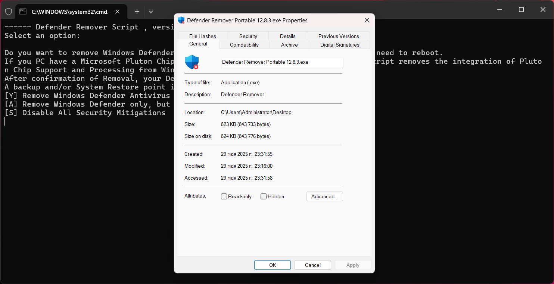
Task: Open Advanced attributes dialog
Action: pyautogui.click(x=324, y=196)
